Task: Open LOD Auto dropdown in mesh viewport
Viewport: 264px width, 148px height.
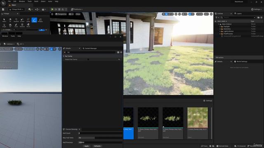Action: pos(19,49)
